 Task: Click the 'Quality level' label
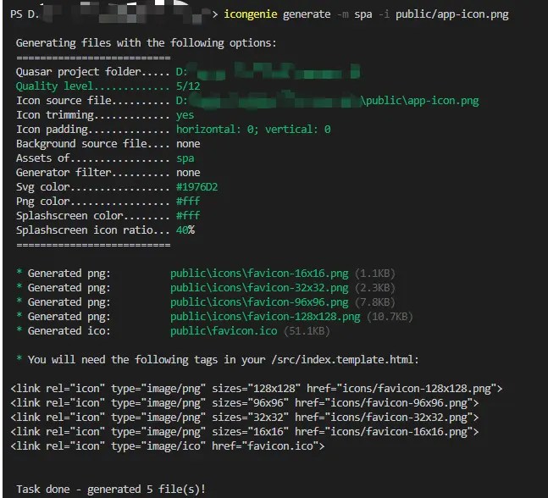point(54,86)
